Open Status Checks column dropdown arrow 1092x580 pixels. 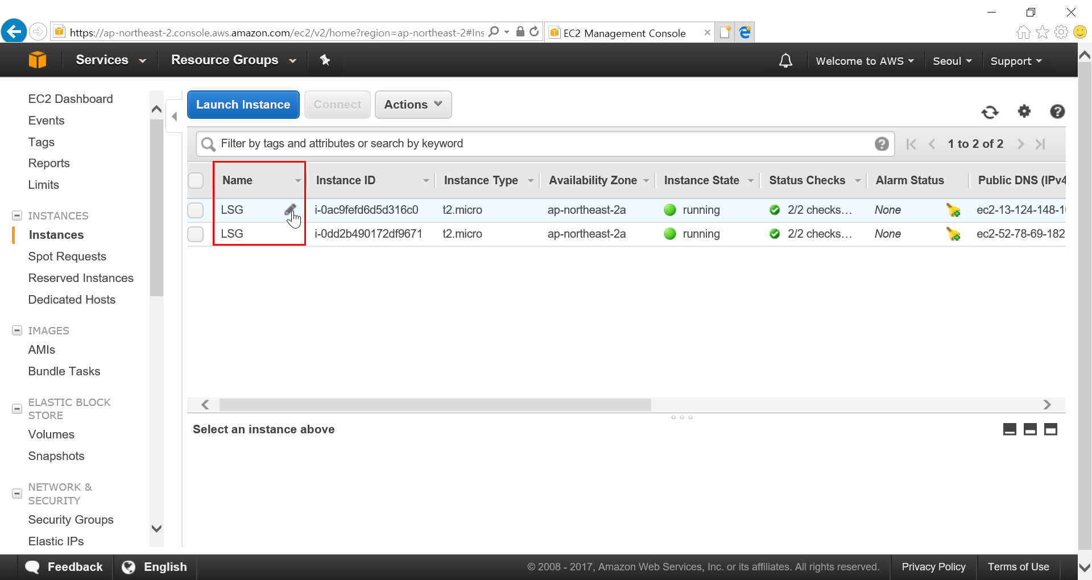858,181
